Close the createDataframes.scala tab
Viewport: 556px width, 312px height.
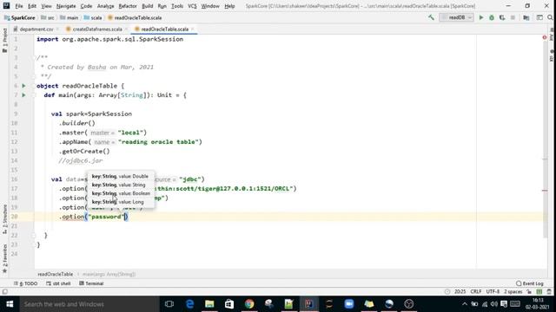pos(126,29)
